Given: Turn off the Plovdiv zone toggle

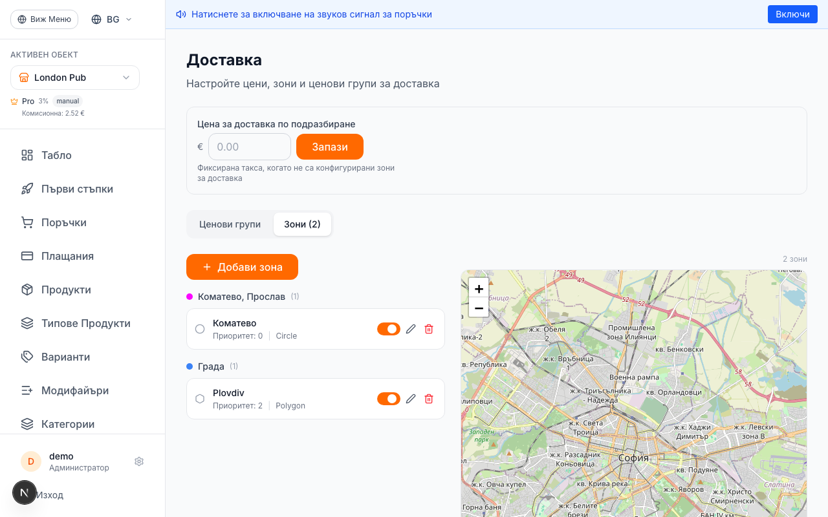Looking at the screenshot, I should coord(388,399).
